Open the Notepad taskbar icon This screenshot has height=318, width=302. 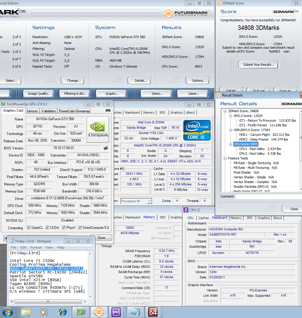click(134, 312)
